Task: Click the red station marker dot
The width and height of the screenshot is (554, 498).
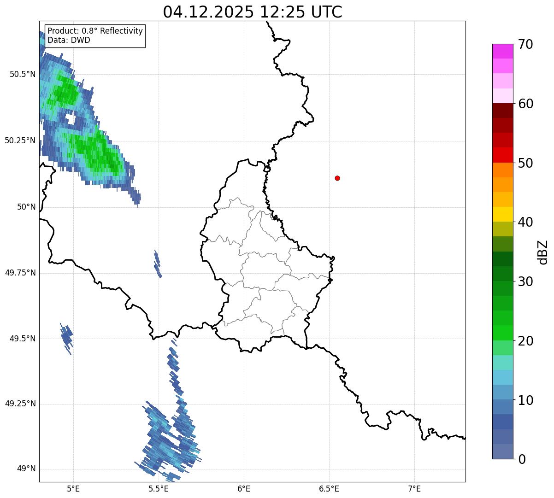Action: pyautogui.click(x=337, y=178)
